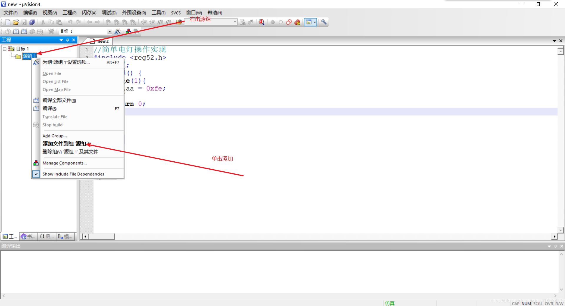Collapse the 目标 1 tree node

pyautogui.click(x=4, y=49)
